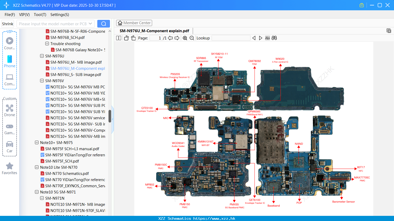Collapse the SM-N971N node
The image size is (394, 221).
point(42,198)
